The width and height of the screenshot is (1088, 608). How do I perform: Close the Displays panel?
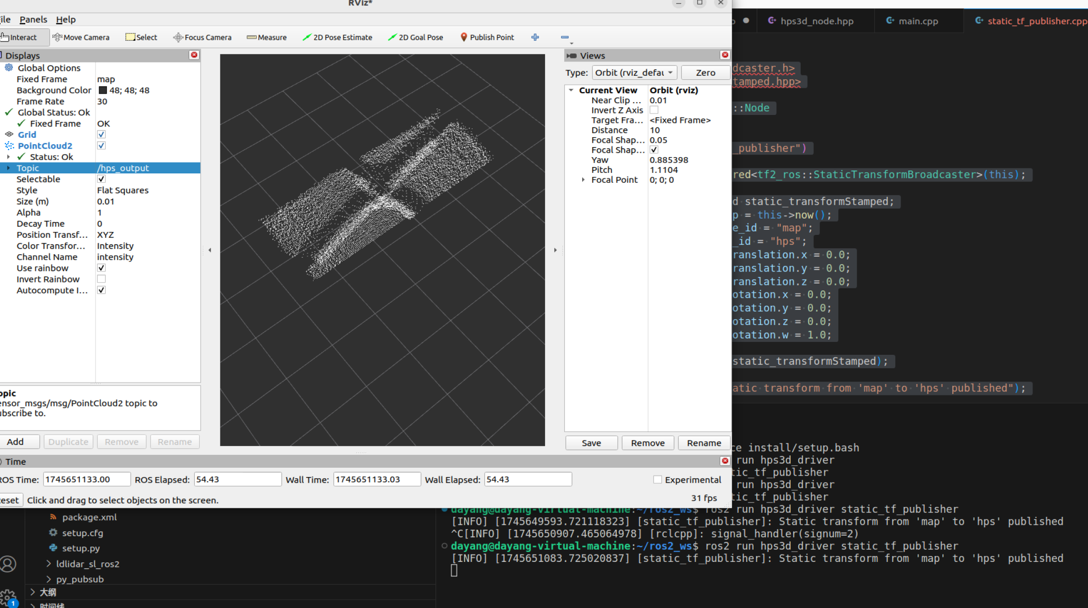[194, 55]
